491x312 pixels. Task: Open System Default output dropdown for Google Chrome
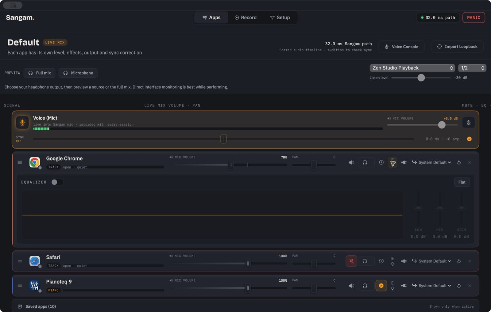pos(431,162)
